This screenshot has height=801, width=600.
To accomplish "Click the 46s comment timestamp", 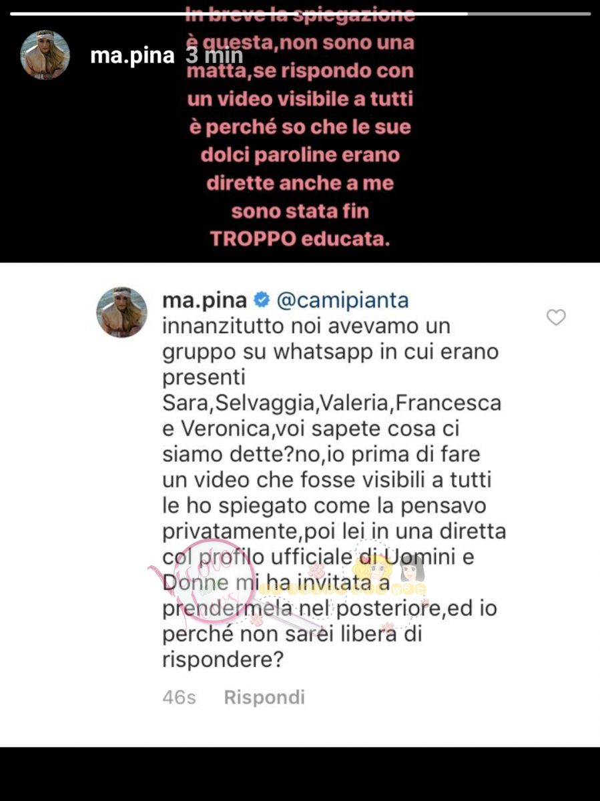I will coord(179,698).
